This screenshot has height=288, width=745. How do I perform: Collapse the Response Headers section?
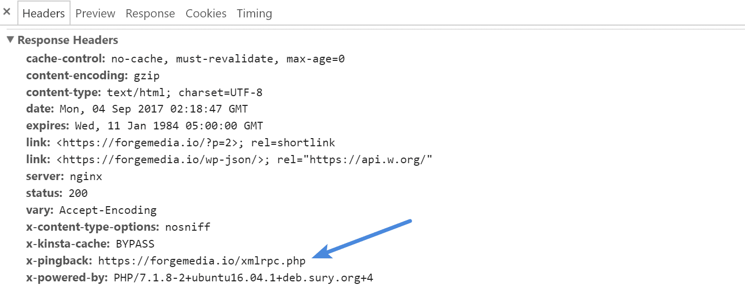(x=10, y=40)
